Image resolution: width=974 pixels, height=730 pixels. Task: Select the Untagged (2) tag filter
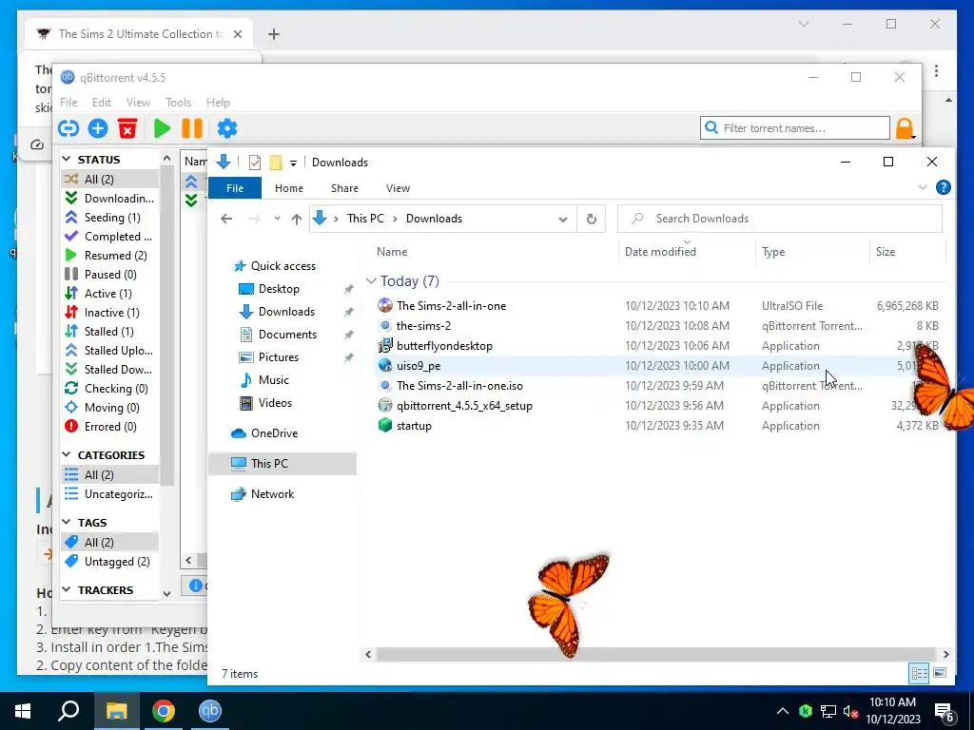109,562
